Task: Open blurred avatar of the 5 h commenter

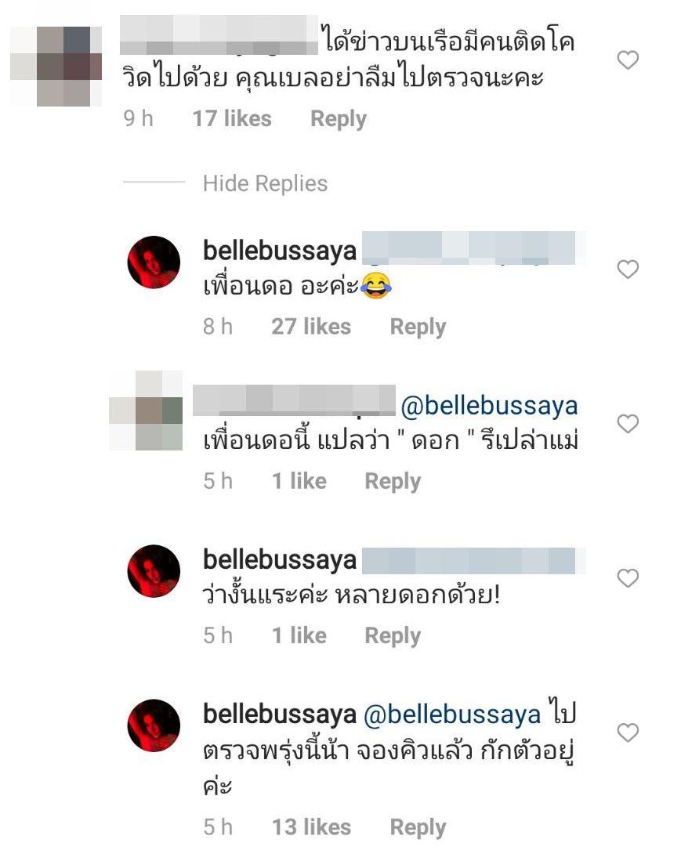Action: click(146, 411)
